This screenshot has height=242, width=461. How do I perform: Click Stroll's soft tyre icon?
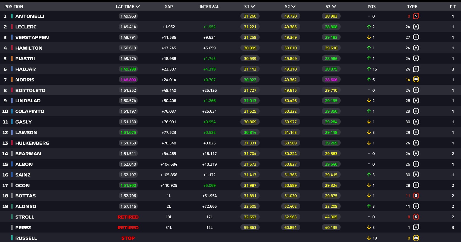[416, 217]
